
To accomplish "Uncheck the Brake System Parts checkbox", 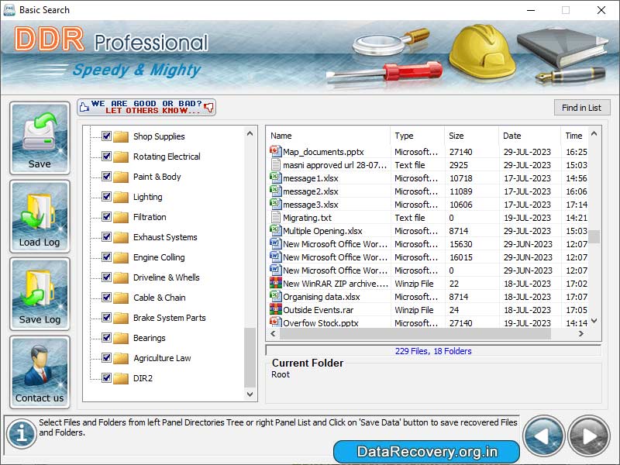I will pos(106,318).
